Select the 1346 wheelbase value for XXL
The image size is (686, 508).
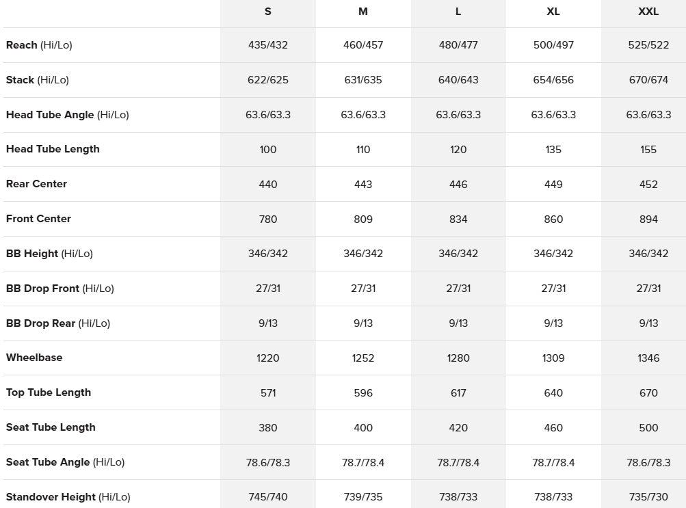[648, 358]
